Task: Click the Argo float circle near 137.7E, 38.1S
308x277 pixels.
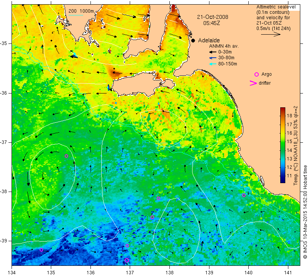Action: point(158,198)
